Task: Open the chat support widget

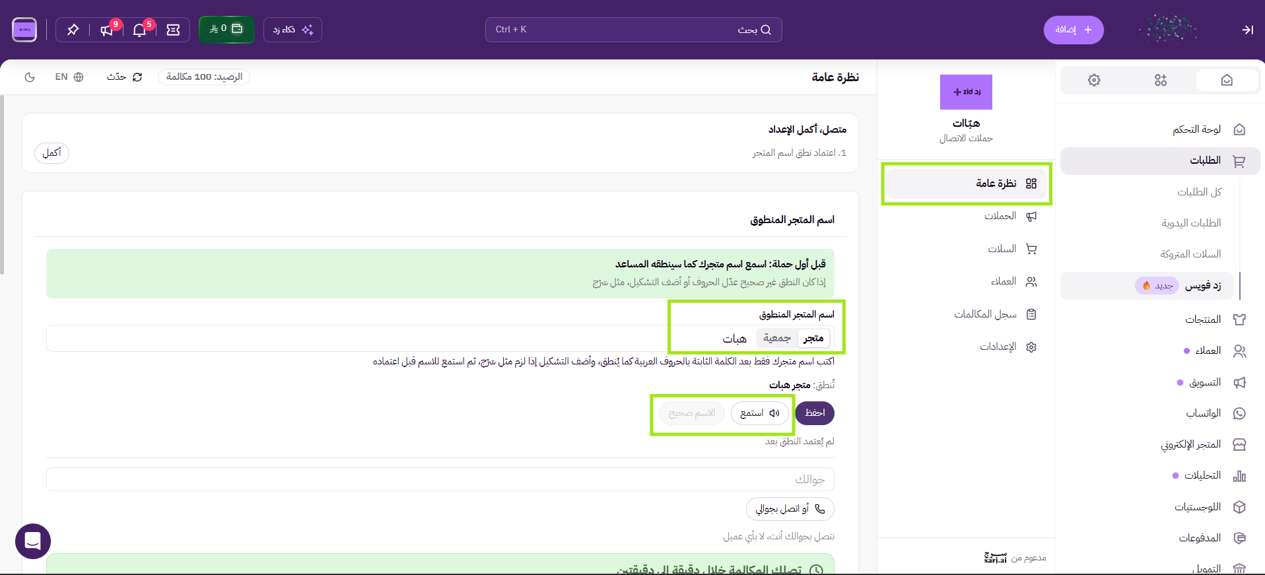Action: (33, 541)
